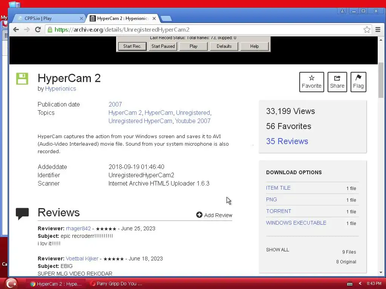The image size is (386, 289).
Task: Click the page scrollbar up arrow
Action: point(381,40)
